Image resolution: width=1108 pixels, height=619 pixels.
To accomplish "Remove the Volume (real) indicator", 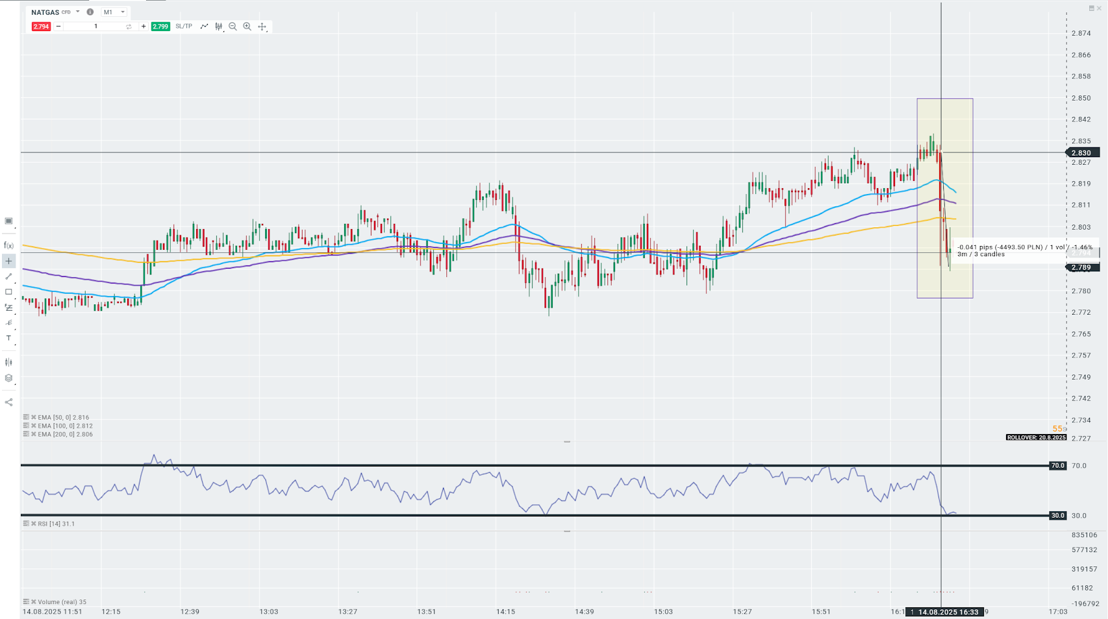I will [x=33, y=602].
